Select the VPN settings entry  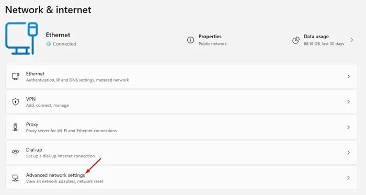coord(181,102)
